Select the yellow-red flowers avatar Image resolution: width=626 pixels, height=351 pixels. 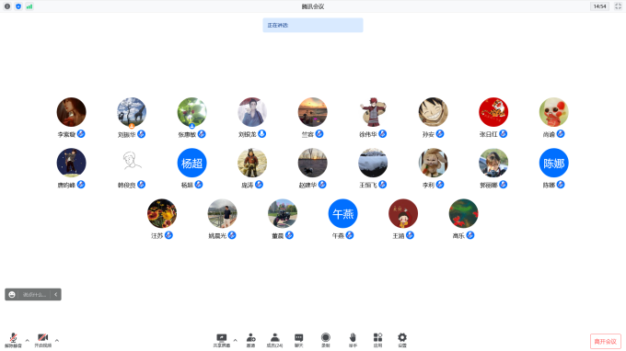(x=162, y=213)
